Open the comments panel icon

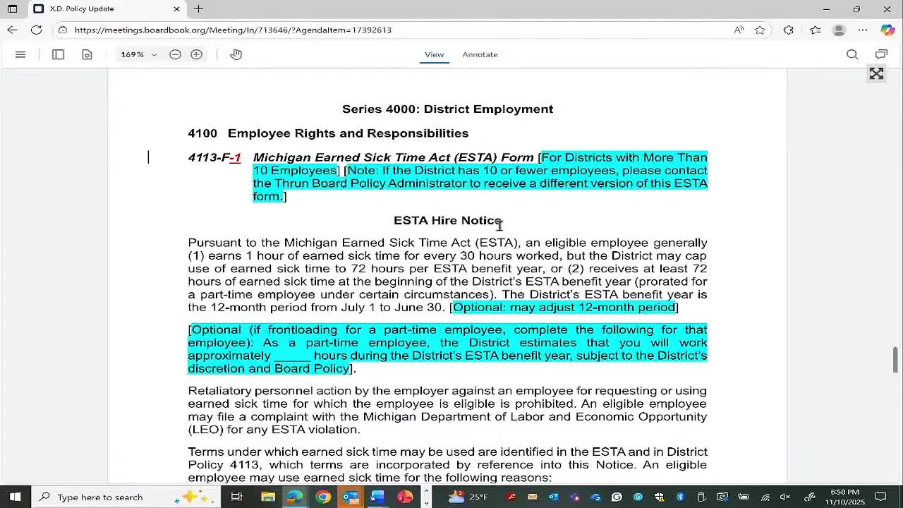click(881, 54)
